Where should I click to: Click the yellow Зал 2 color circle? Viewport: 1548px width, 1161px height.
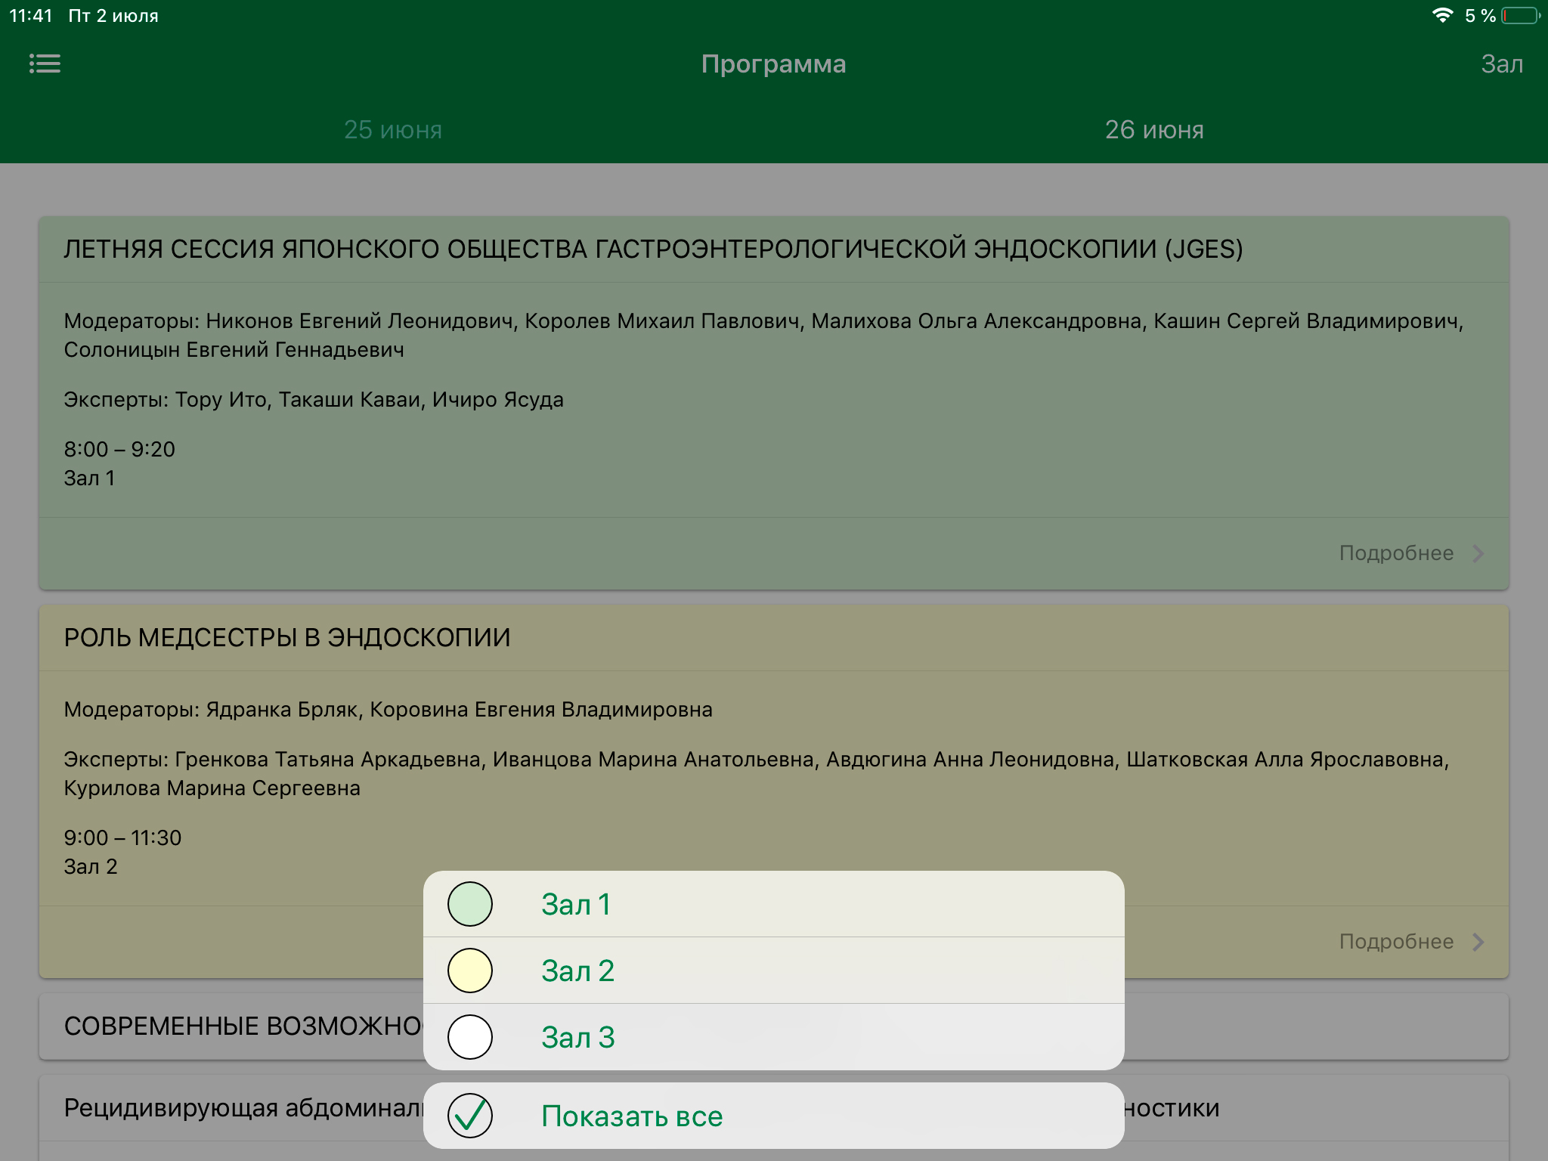pyautogui.click(x=470, y=971)
